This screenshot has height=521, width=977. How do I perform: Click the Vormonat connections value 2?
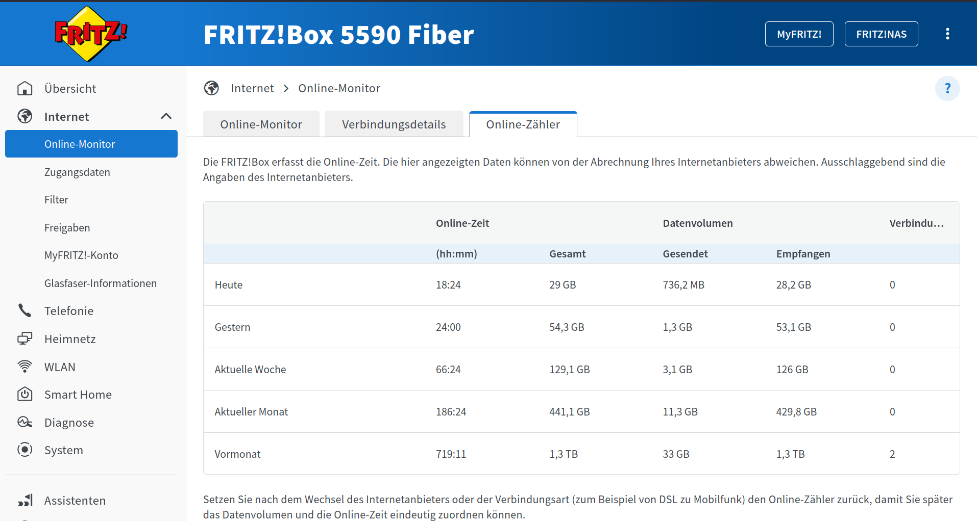[892, 454]
